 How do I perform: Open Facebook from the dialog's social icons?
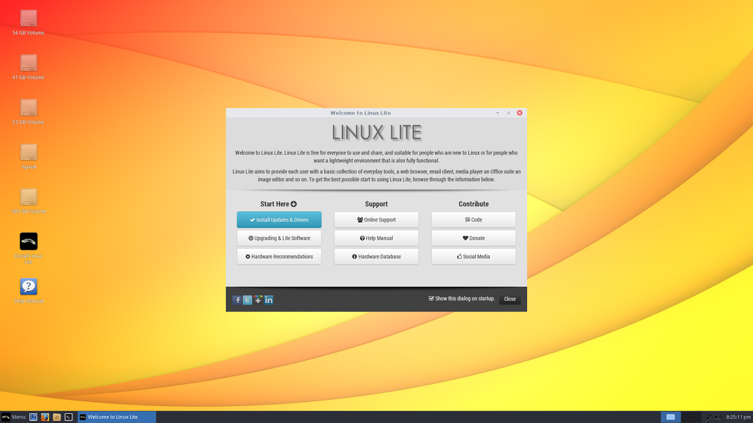[x=237, y=299]
